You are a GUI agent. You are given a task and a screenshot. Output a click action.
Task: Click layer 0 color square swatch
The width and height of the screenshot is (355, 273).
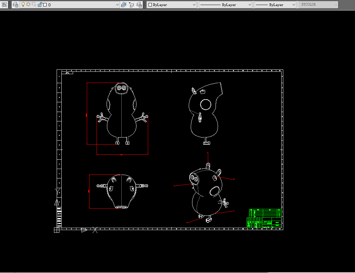45,5
